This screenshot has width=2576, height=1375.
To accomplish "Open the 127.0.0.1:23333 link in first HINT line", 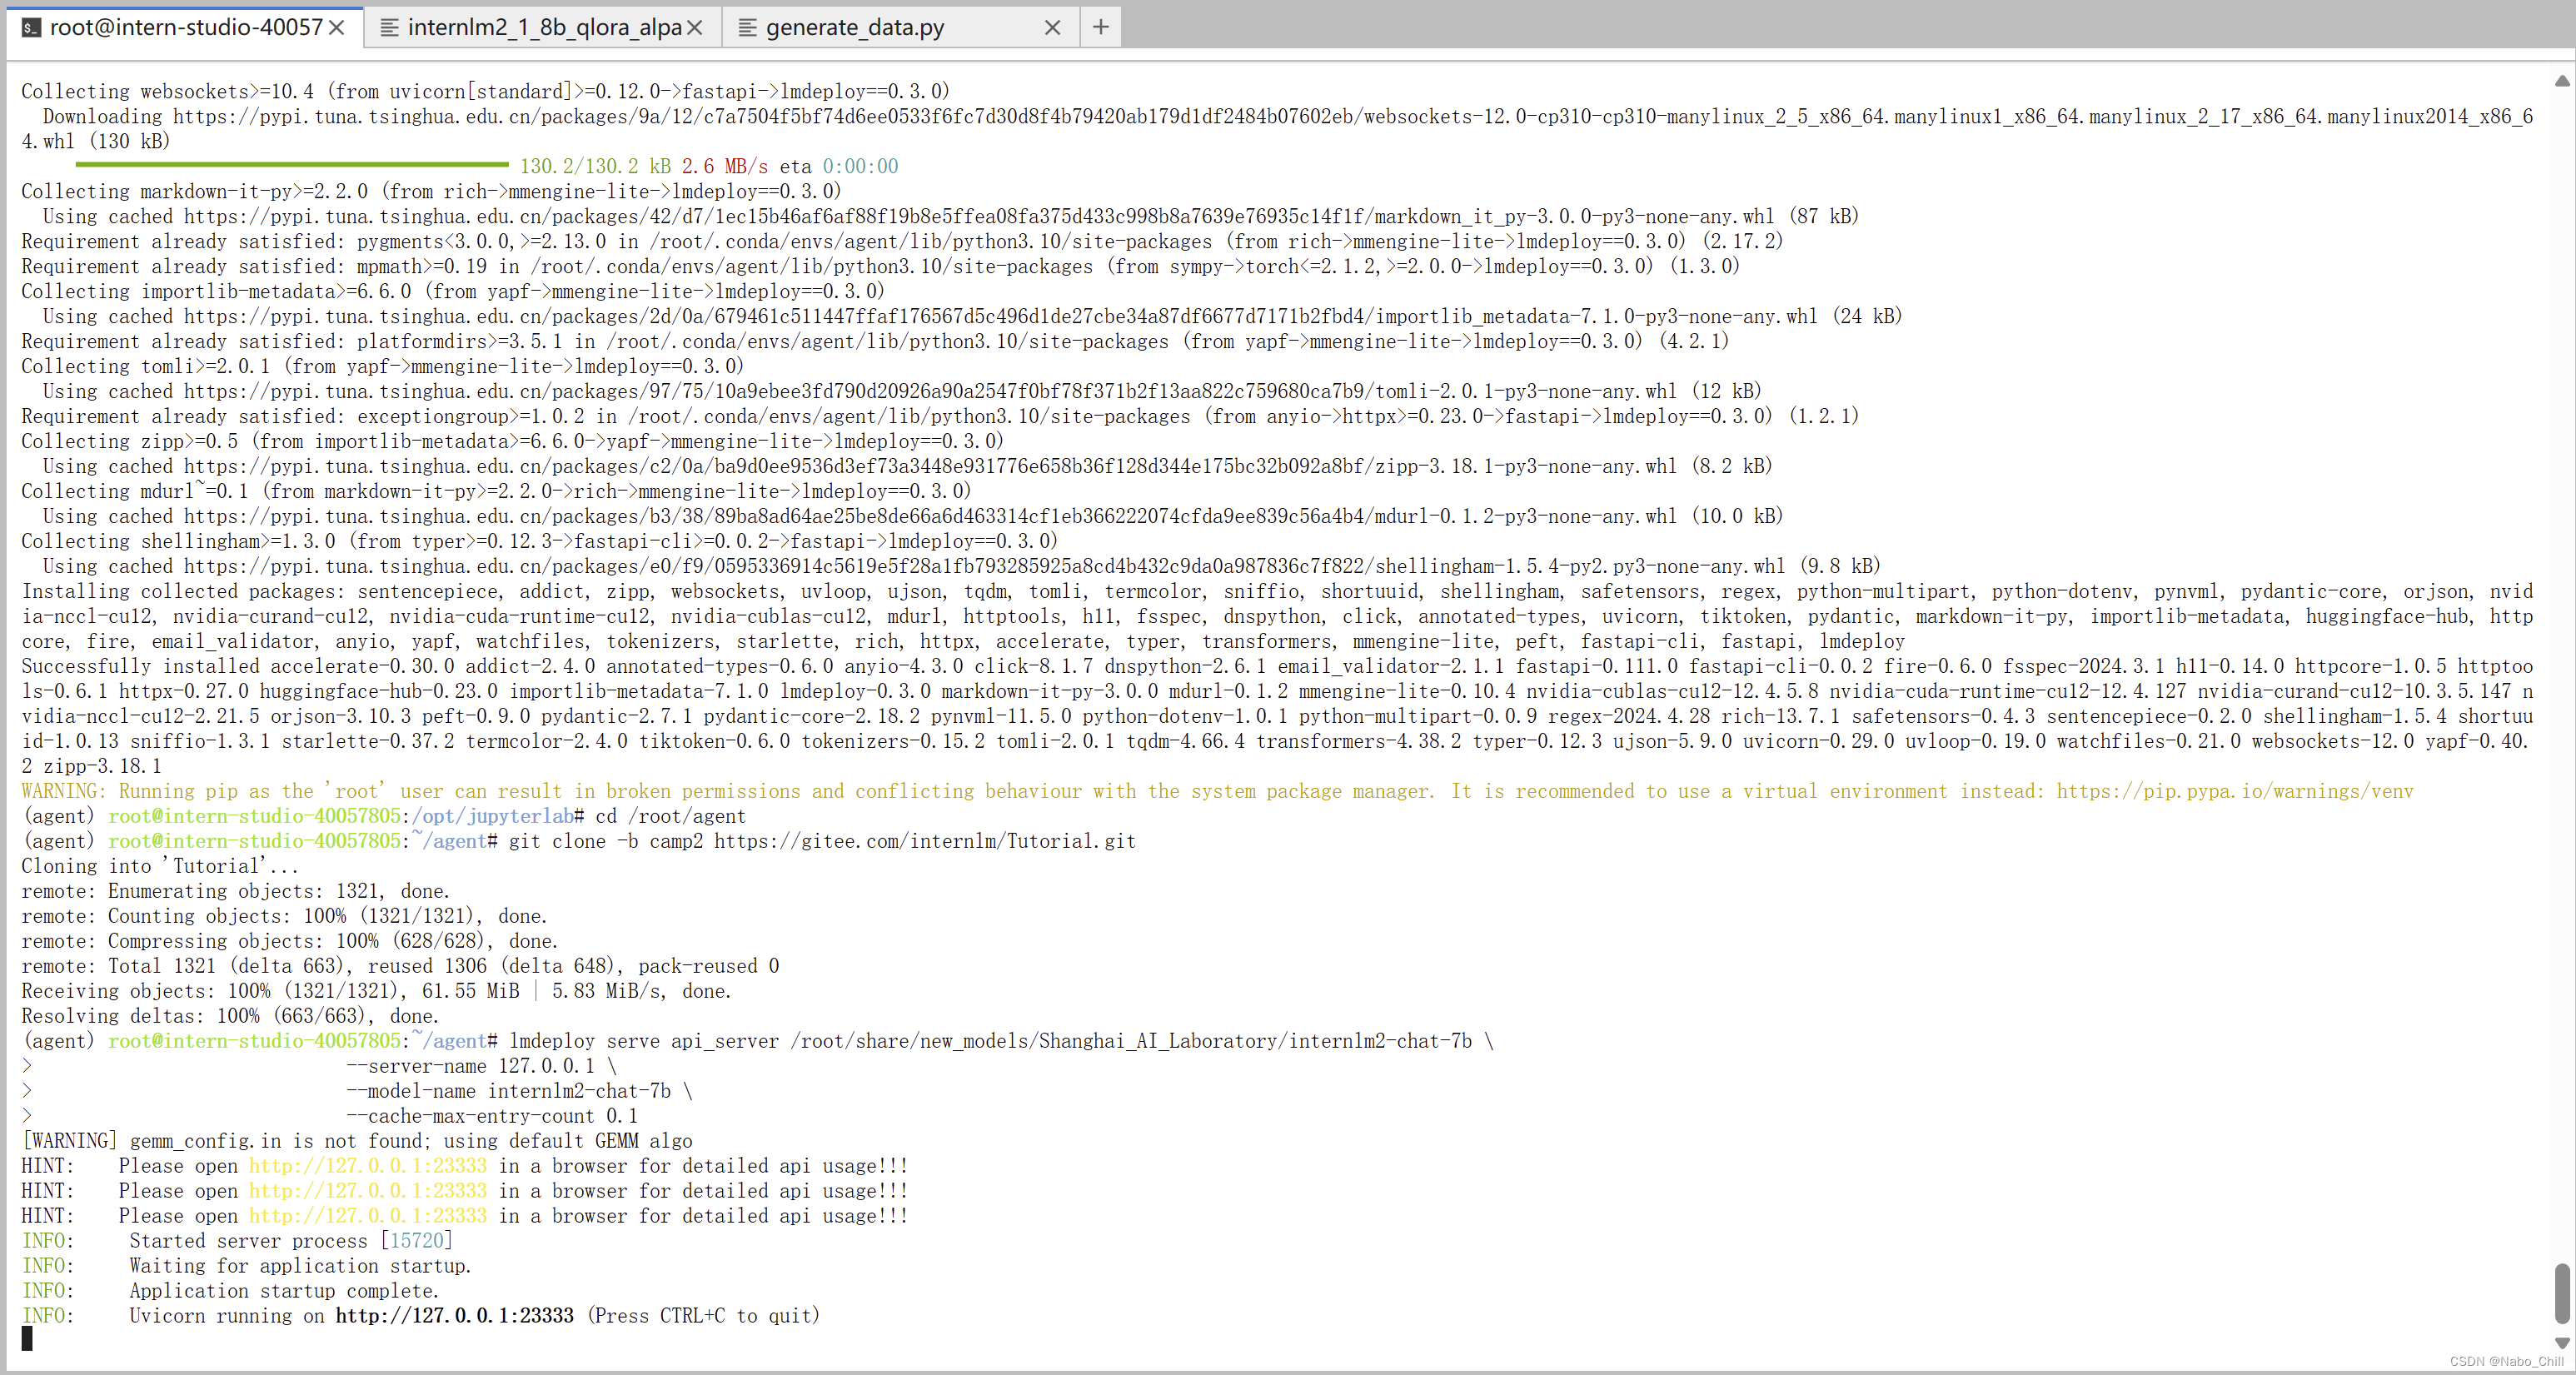I will 367,1166.
